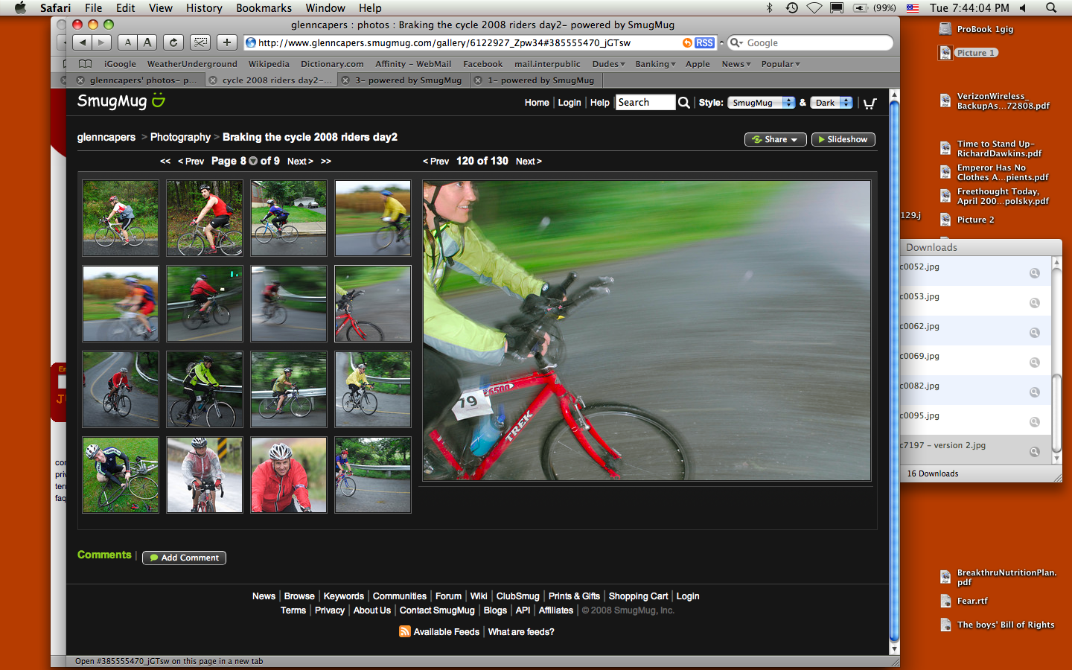The width and height of the screenshot is (1072, 670).
Task: Open the Spotlight search icon in the menu bar
Action: tap(1051, 7)
